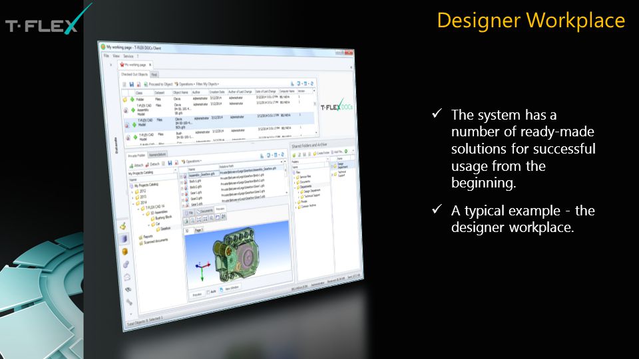Viewport: 639px width, 359px height.
Task: Click the wrench icon in left sidebar
Action: 129,302
